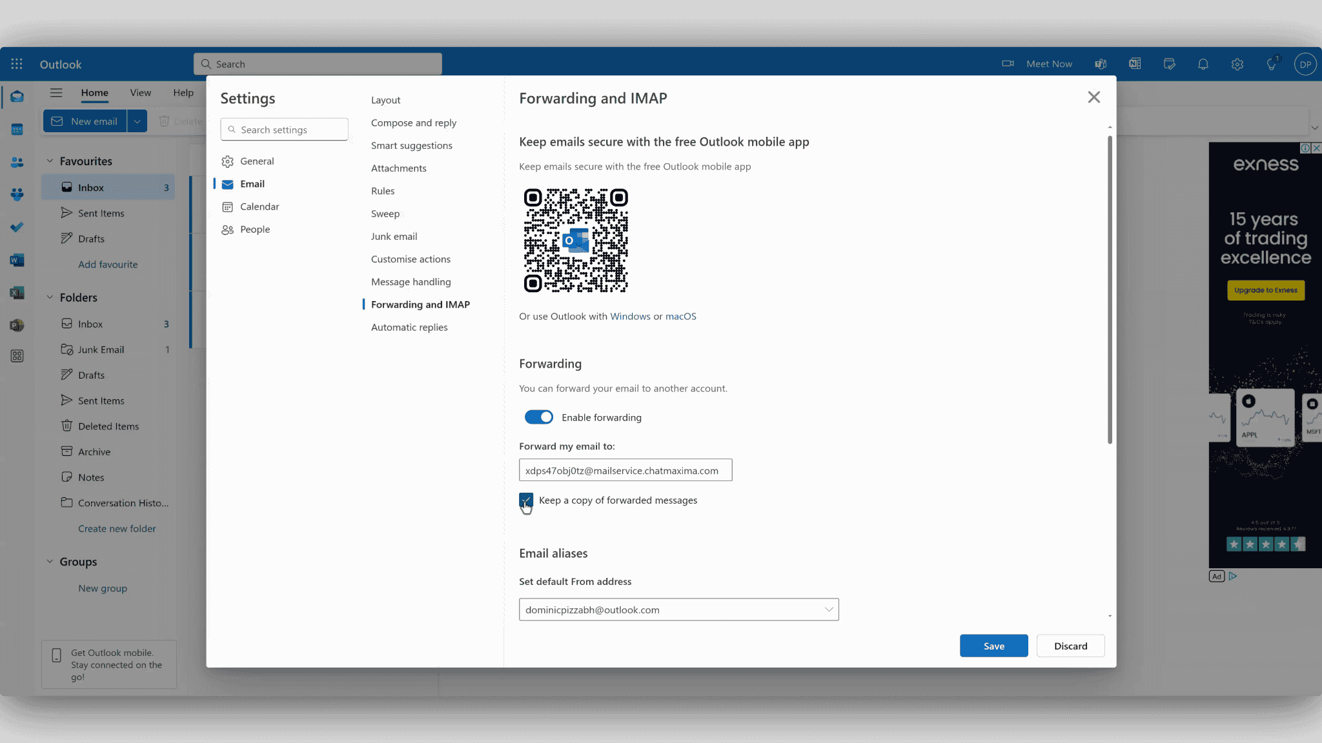Uncheck Keep a copy of forwarded messages
The image size is (1322, 743).
click(x=526, y=500)
